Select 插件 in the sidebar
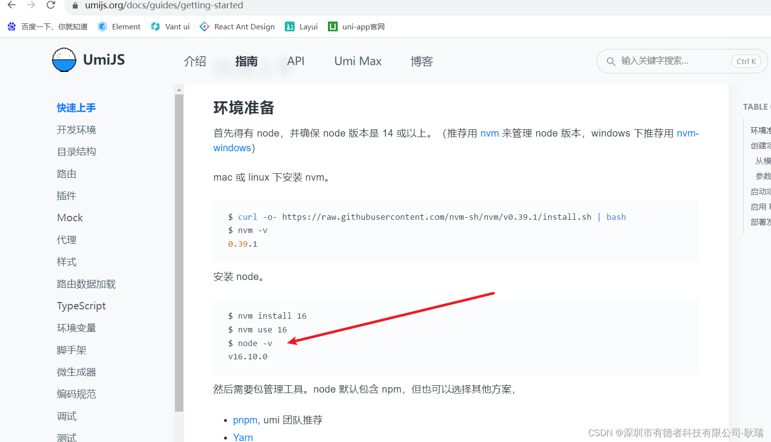The width and height of the screenshot is (771, 442). click(67, 196)
